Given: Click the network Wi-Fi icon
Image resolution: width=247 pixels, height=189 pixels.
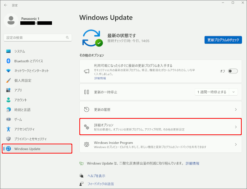Looking at the screenshot, I should tap(8, 71).
